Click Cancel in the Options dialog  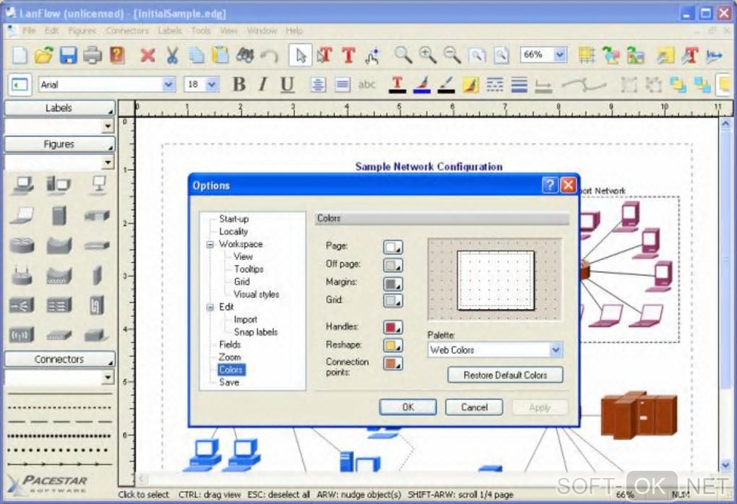pos(474,407)
